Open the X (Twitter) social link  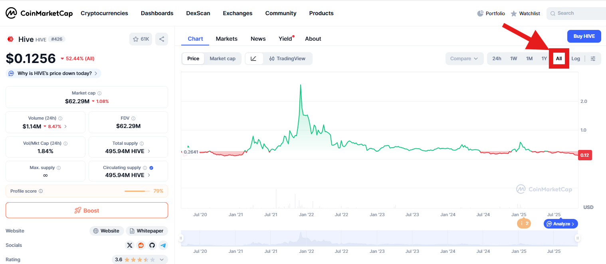[x=129, y=245]
